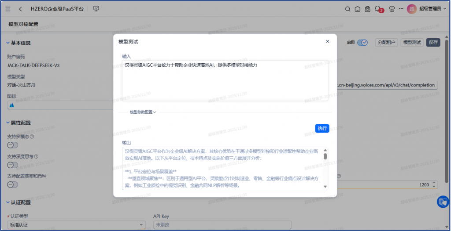The width and height of the screenshot is (451, 231).
Task: Click the search magnifier icon
Action: click(x=347, y=9)
